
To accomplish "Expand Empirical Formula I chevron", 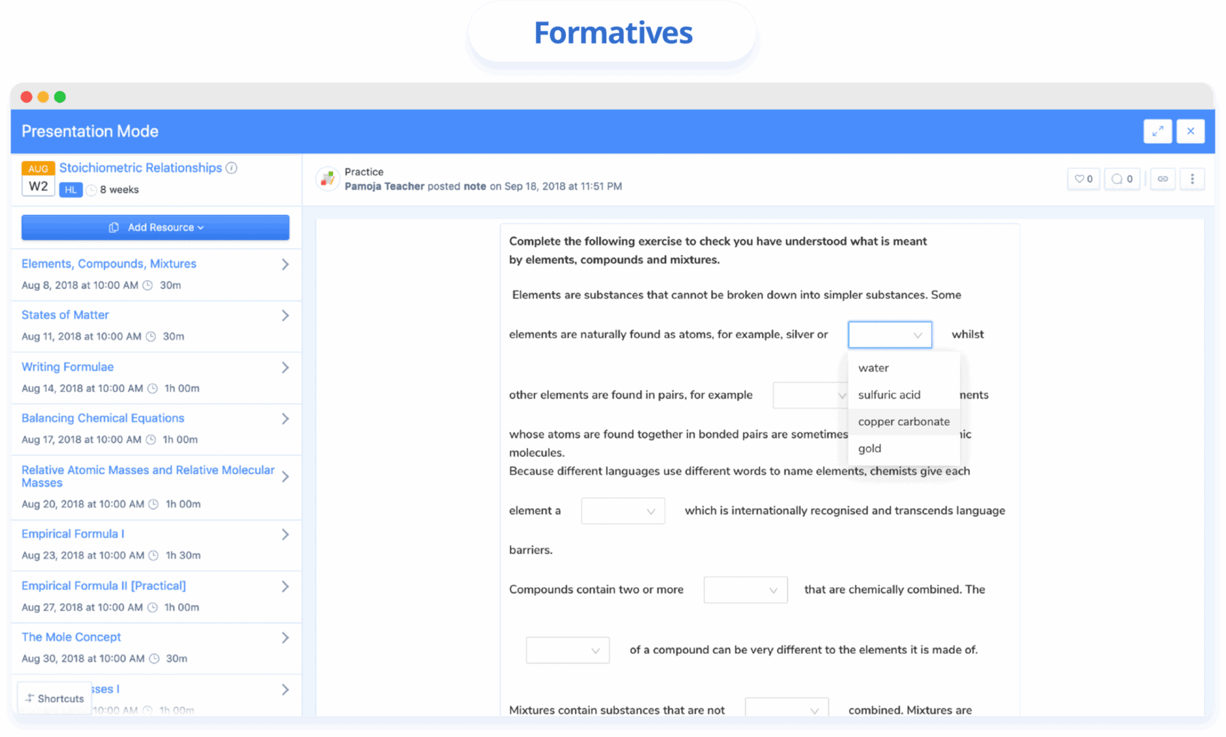I will 285,535.
